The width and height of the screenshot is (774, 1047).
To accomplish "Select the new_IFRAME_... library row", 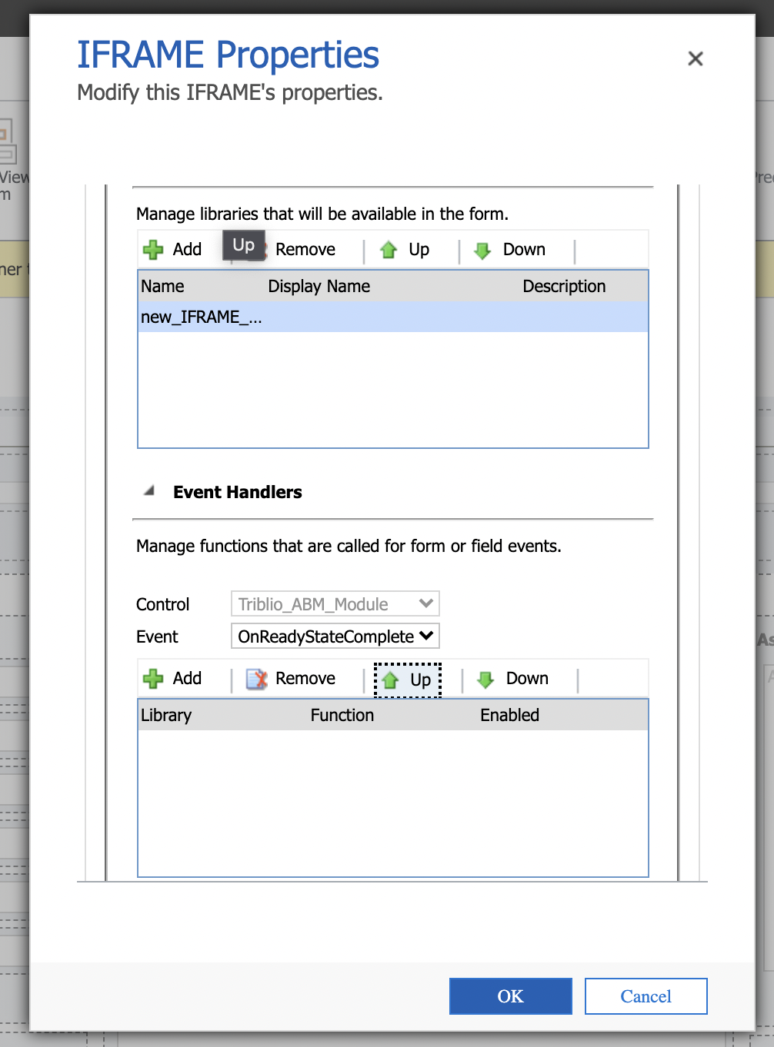I will tap(393, 317).
